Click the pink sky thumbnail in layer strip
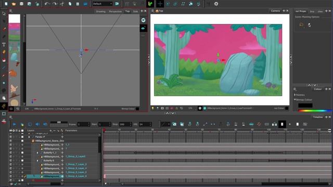Image resolution: width=333 pixels, height=187 pixels. pyautogui.click(x=14, y=26)
